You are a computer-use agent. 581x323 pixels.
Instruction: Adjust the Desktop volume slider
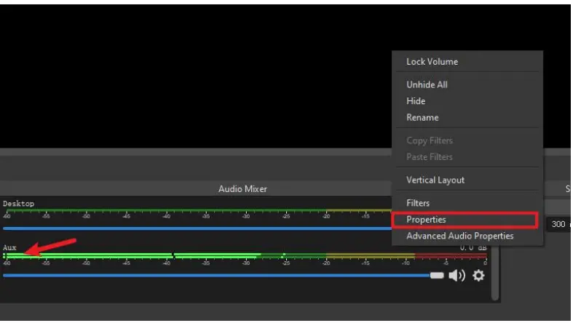click(197, 228)
